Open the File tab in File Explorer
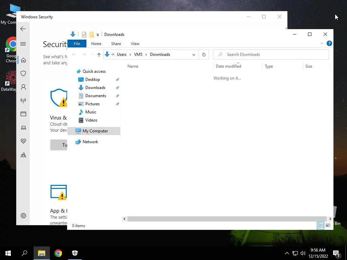 [x=77, y=44]
